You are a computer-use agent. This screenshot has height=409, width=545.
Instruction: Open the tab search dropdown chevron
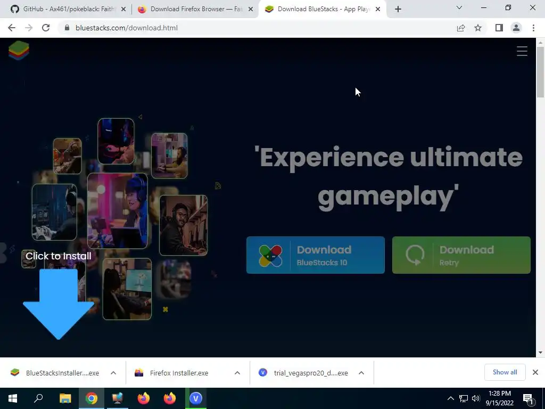(459, 7)
